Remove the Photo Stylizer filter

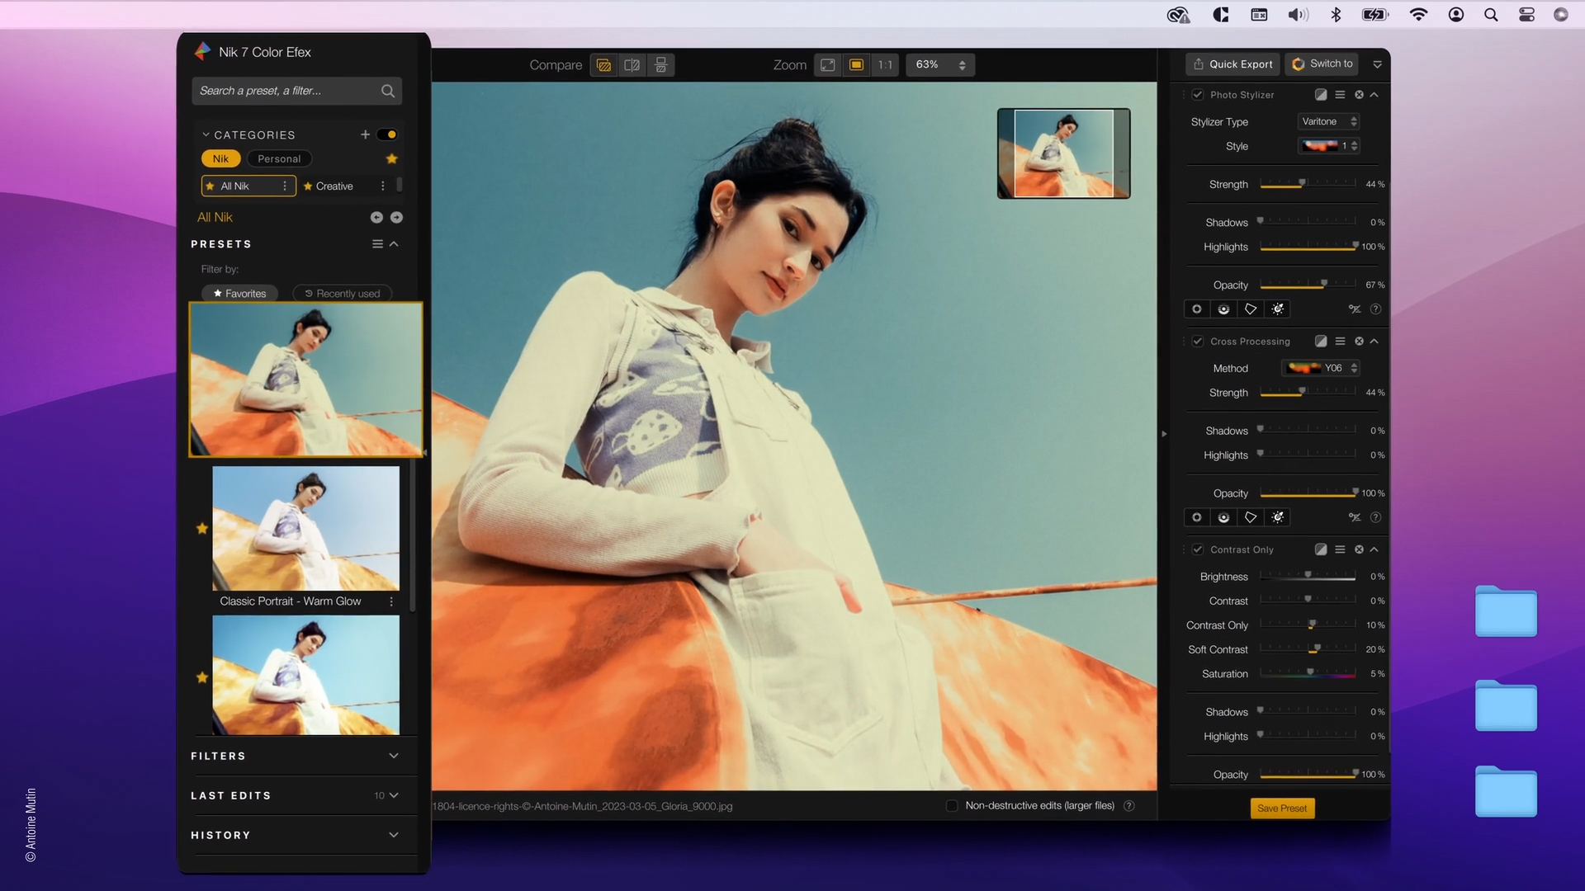click(x=1359, y=95)
